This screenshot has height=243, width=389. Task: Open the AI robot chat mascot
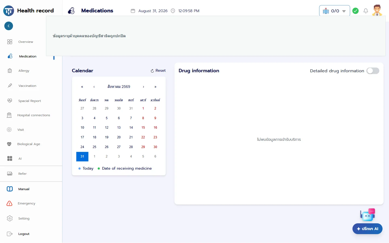(368, 215)
